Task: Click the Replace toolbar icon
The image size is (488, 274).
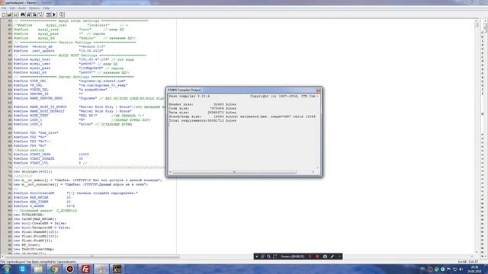Action: point(34,14)
